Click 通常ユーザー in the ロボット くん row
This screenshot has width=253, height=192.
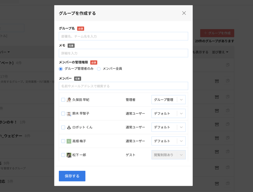click(135, 127)
